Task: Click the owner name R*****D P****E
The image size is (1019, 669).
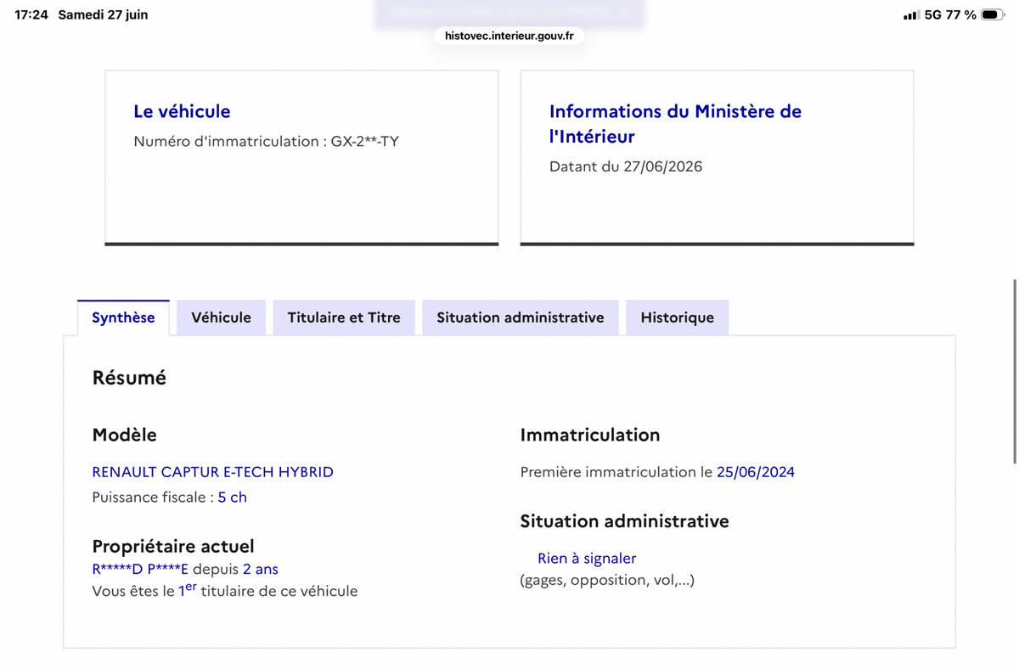Action: point(140,570)
